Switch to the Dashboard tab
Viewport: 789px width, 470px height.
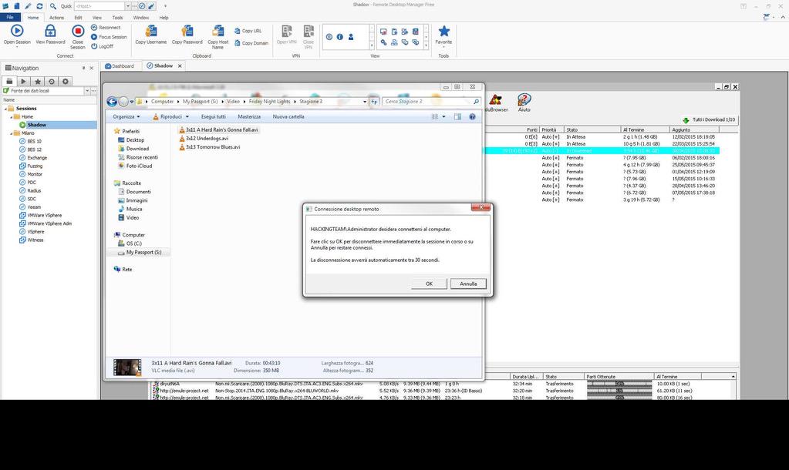[120, 65]
